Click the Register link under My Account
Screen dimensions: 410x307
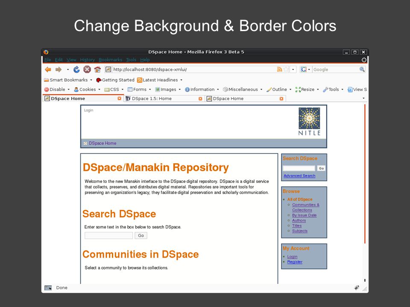click(x=295, y=262)
